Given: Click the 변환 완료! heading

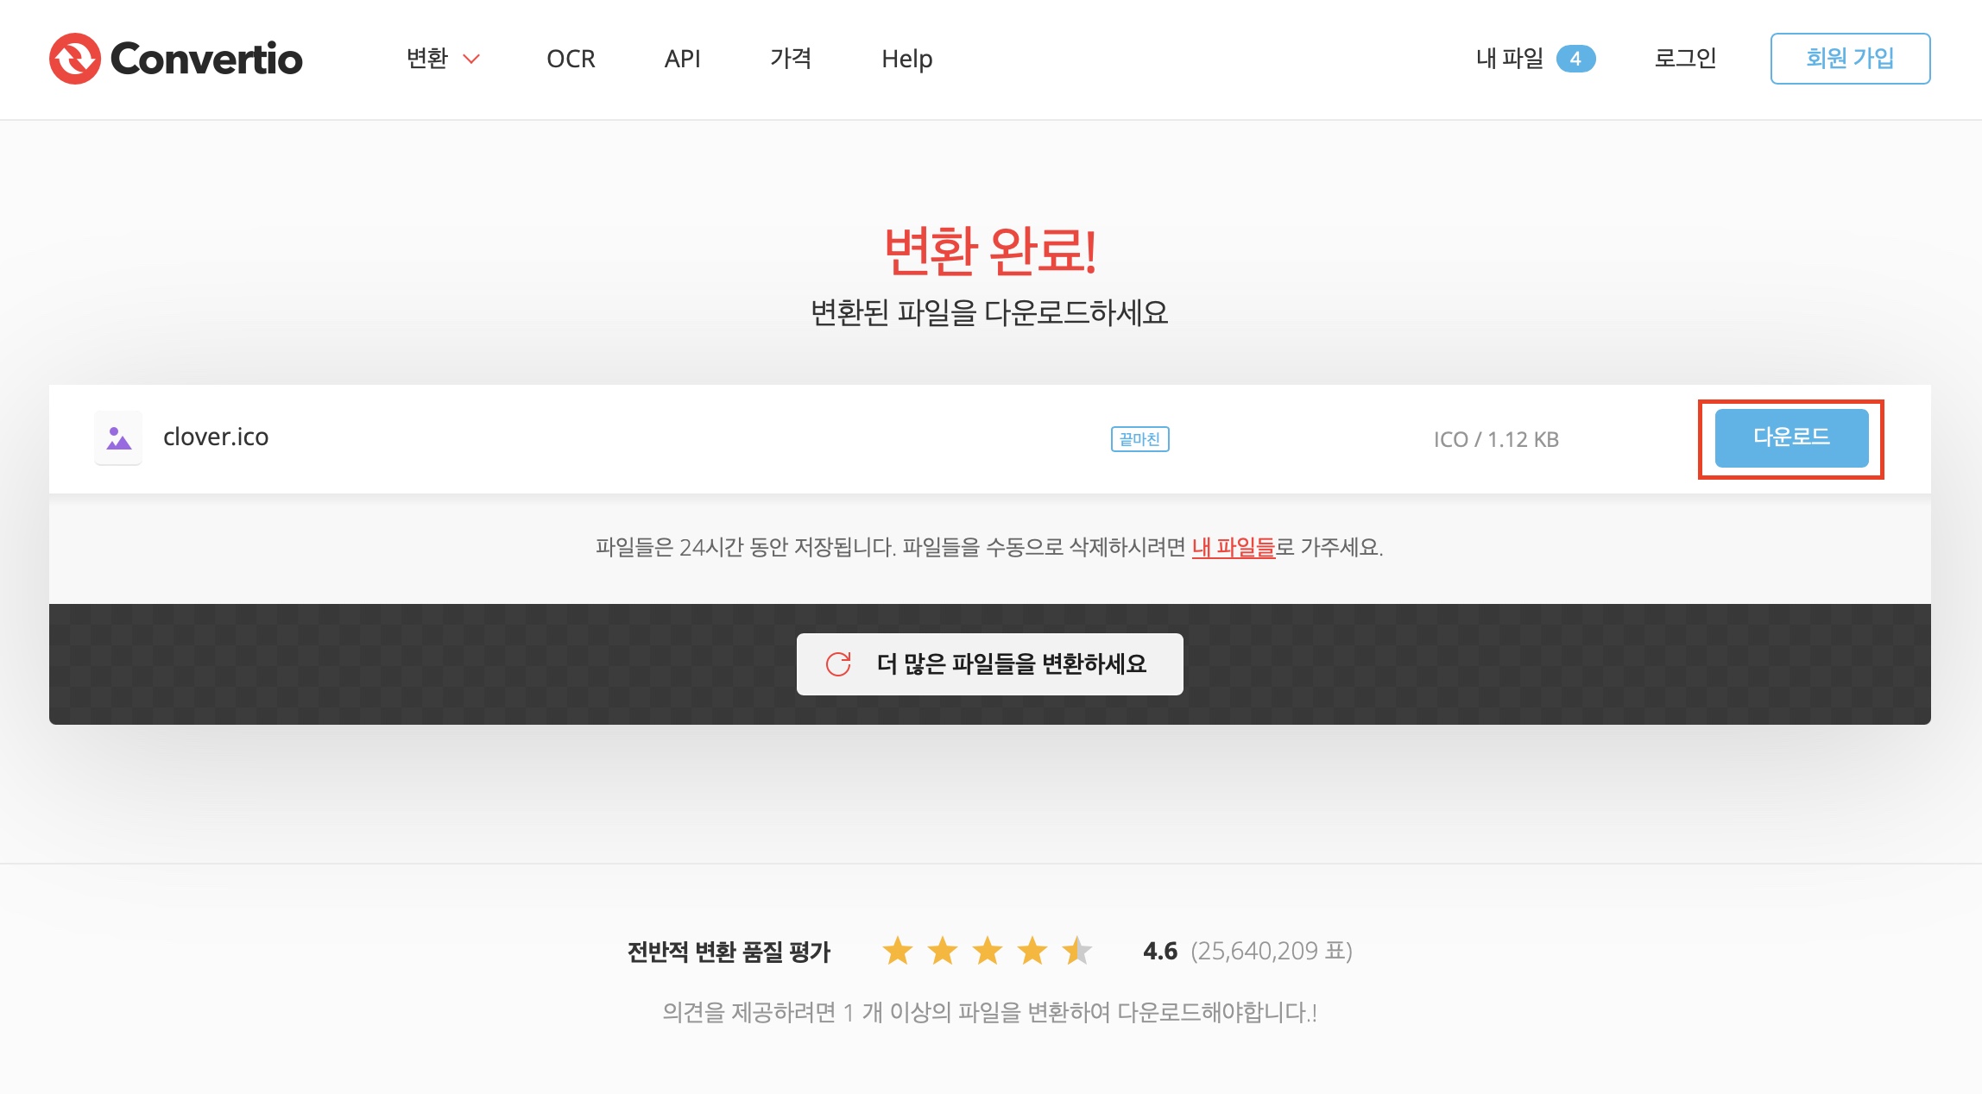Looking at the screenshot, I should pyautogui.click(x=990, y=250).
